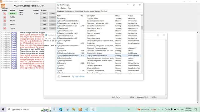The image size is (200, 112).
Task: Switch to Performance tab in Task Manager
Action: click(x=69, y=11)
